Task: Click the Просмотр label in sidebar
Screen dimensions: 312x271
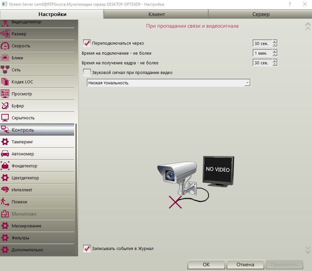Action: [22, 94]
